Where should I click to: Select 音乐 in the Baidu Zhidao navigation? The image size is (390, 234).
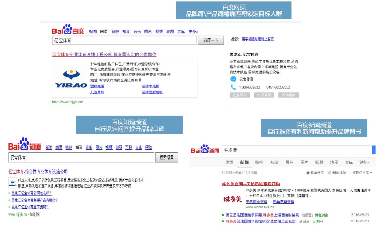click(89, 147)
